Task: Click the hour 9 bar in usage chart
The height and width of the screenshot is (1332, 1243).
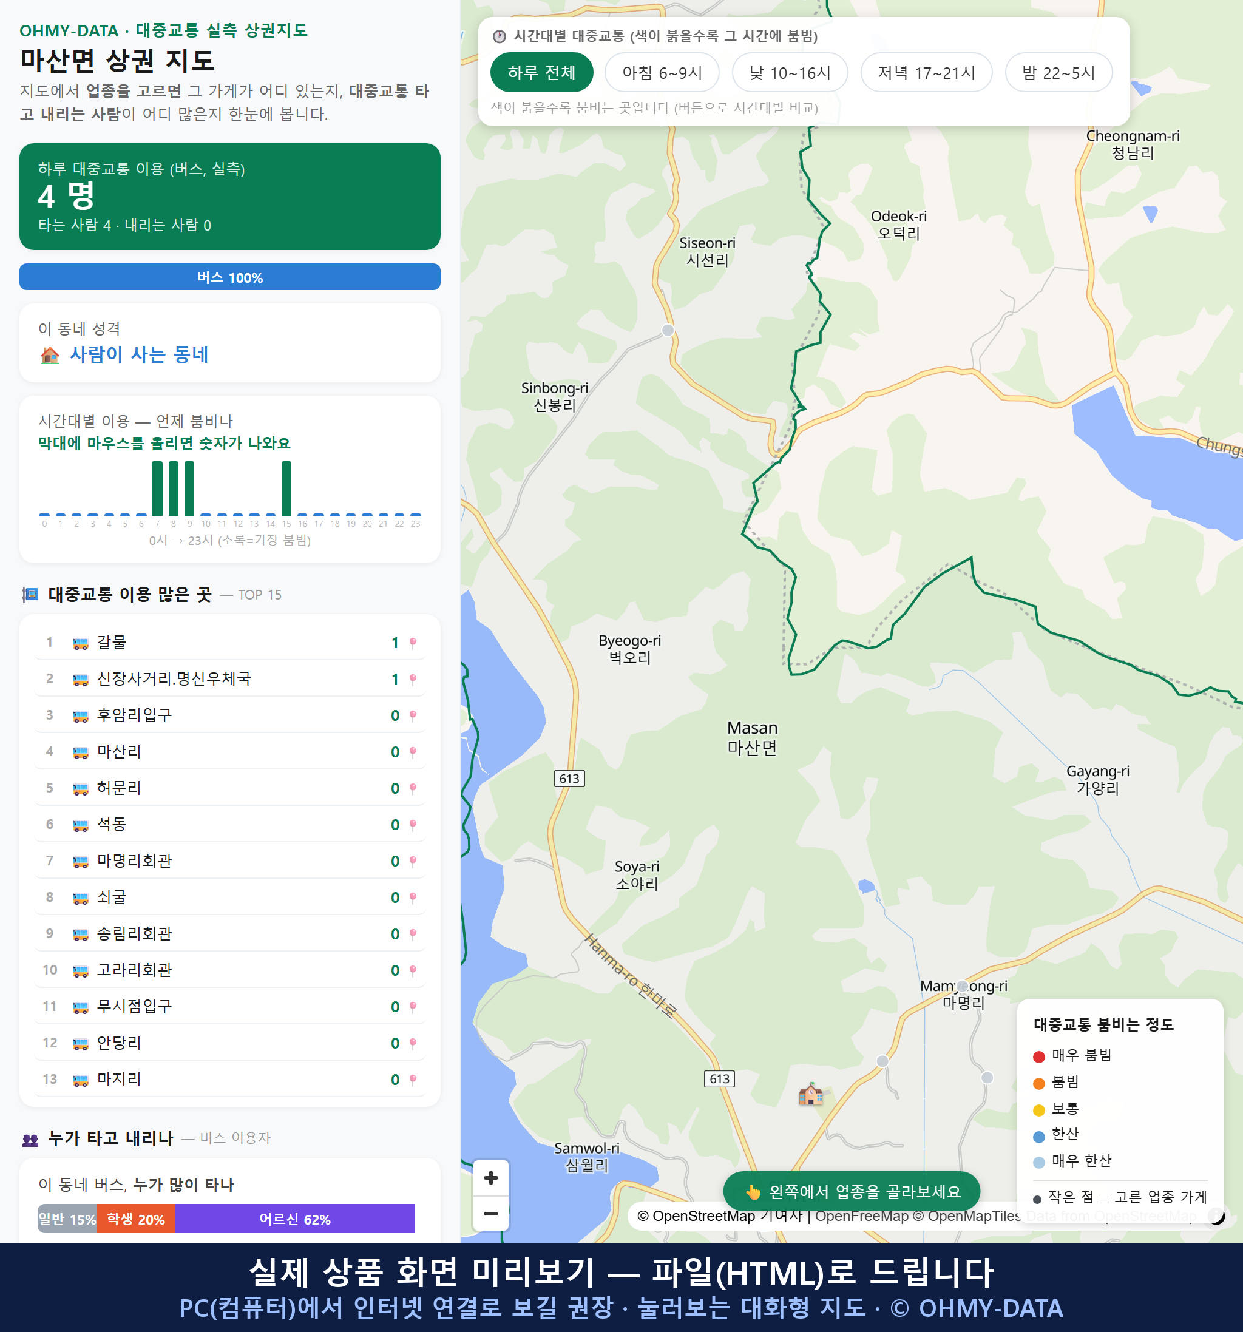Action: [x=189, y=488]
